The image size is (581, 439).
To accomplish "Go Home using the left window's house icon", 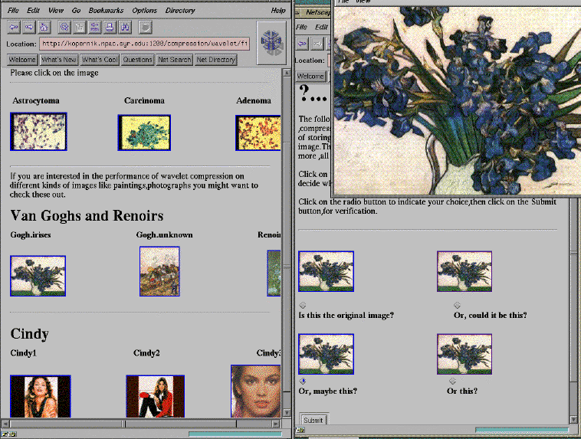I will 44,27.
